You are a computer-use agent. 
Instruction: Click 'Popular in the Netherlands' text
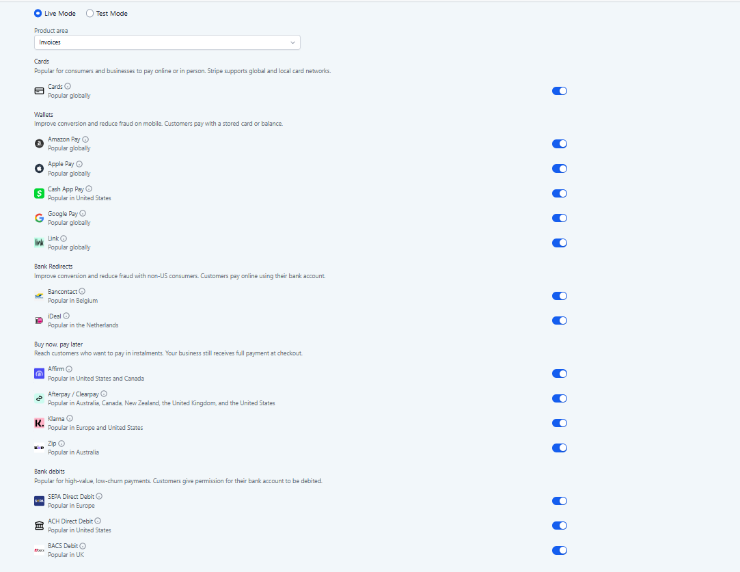click(83, 325)
